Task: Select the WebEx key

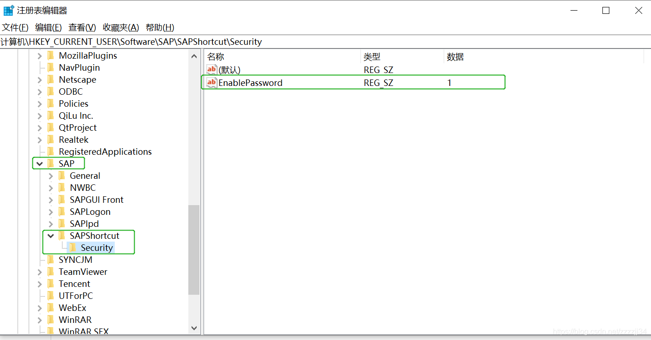Action: (73, 308)
